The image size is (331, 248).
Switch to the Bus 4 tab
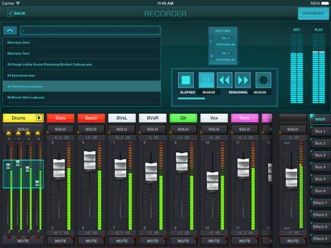point(320,167)
